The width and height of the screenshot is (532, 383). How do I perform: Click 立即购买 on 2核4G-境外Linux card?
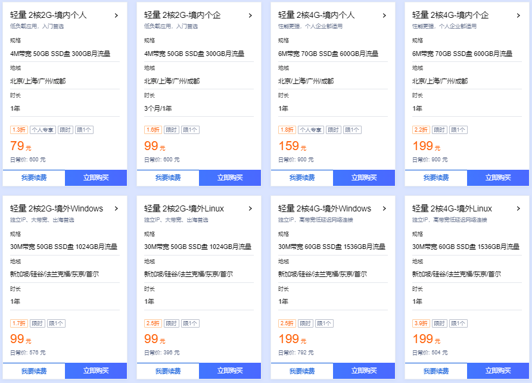(498, 370)
